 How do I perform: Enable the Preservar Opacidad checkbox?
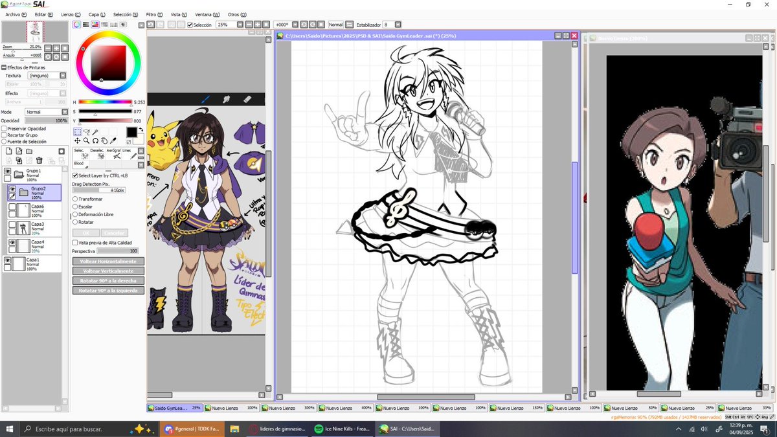tap(5, 129)
